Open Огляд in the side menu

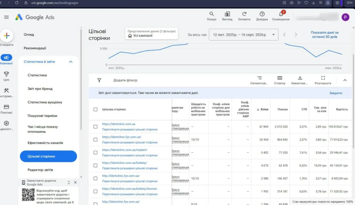coord(29,35)
